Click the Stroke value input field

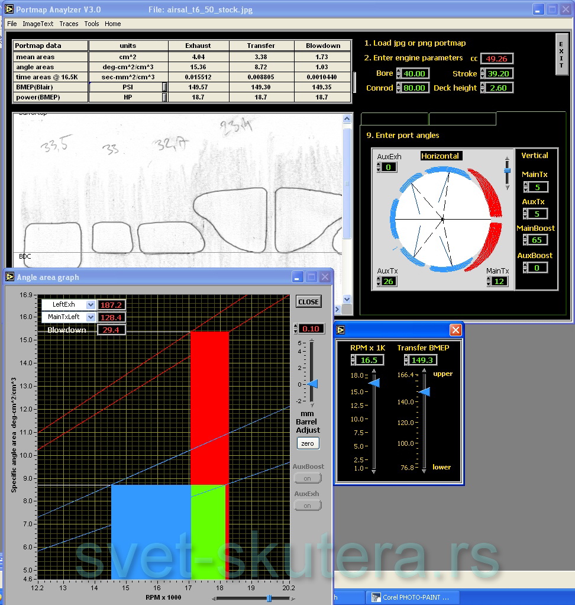click(x=500, y=73)
